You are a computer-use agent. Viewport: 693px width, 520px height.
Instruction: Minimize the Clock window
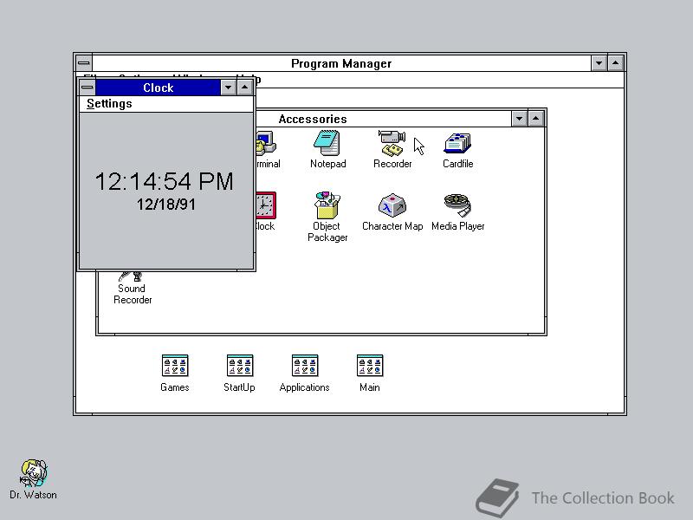click(x=228, y=88)
